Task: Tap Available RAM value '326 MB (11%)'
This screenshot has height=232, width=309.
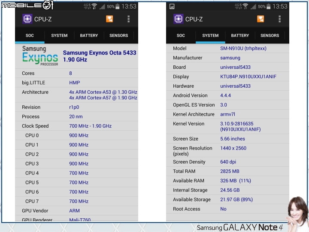Action: point(236,181)
